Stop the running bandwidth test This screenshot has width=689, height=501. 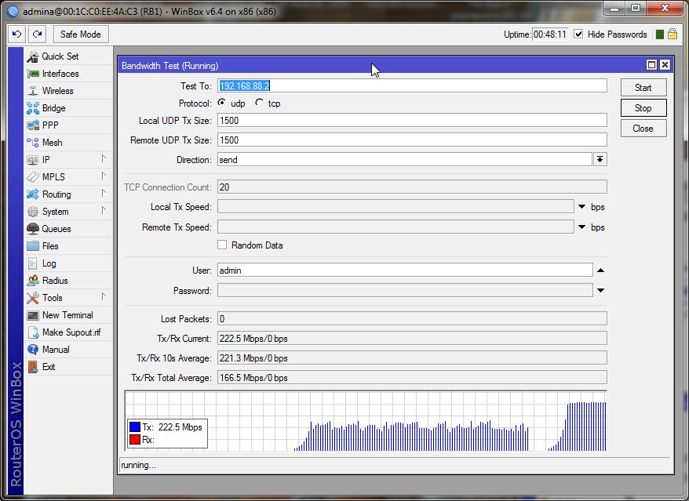tap(643, 108)
